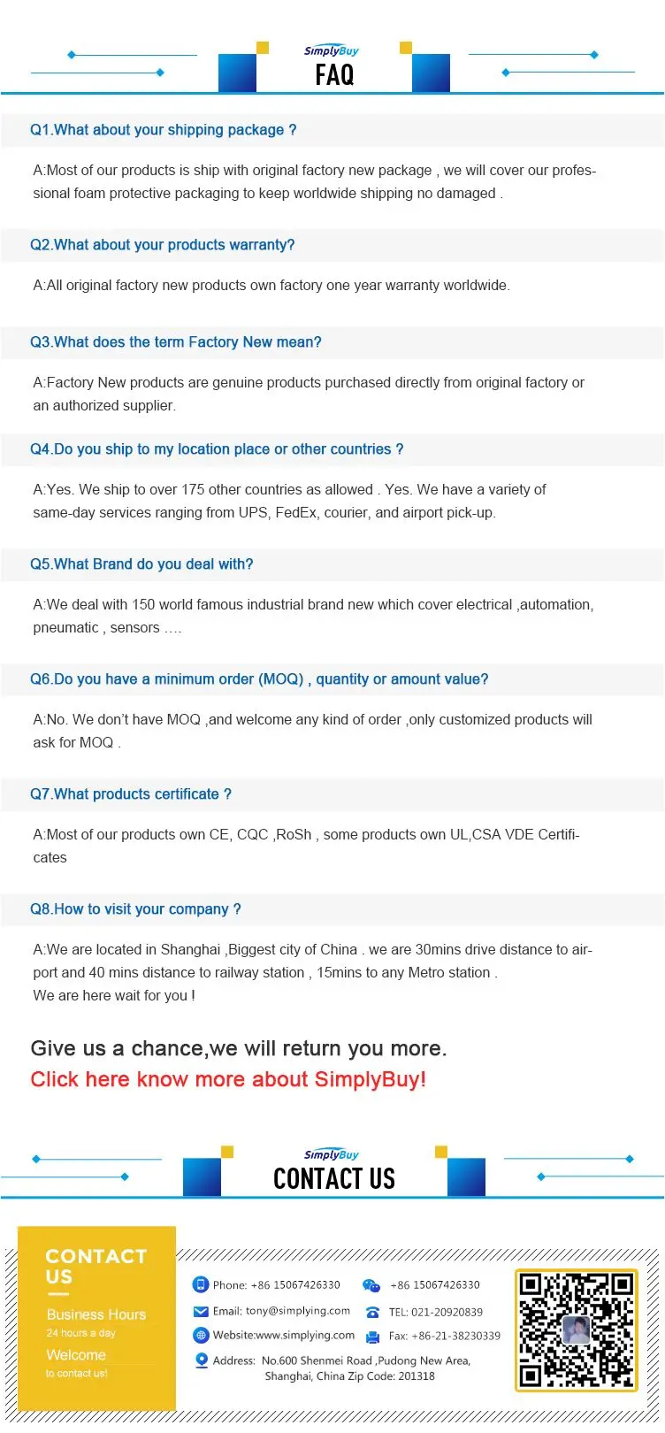Click the tony@simplying.com email address
665x1433 pixels.
(x=298, y=1311)
